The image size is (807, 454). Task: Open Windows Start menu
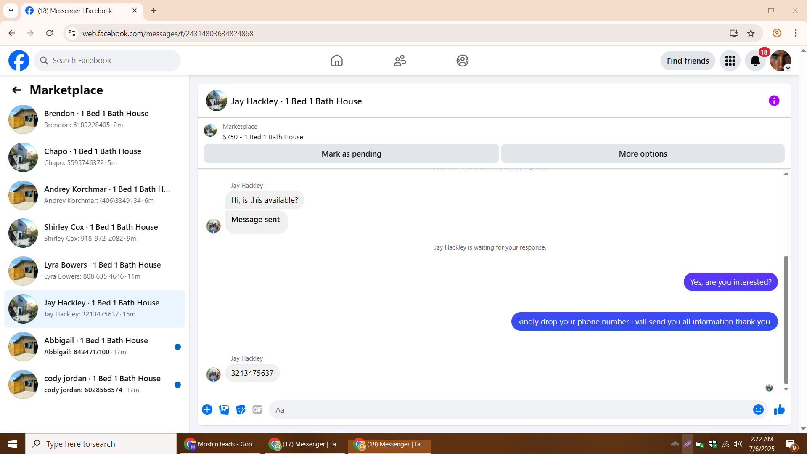point(13,444)
